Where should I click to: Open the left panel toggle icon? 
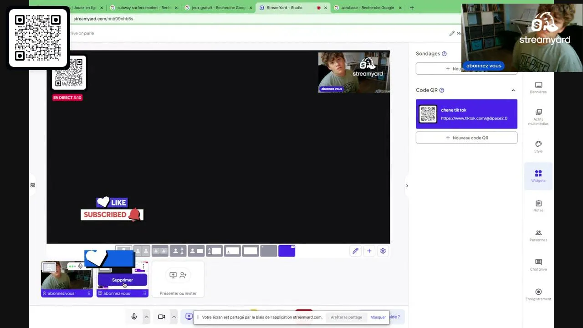(x=32, y=185)
